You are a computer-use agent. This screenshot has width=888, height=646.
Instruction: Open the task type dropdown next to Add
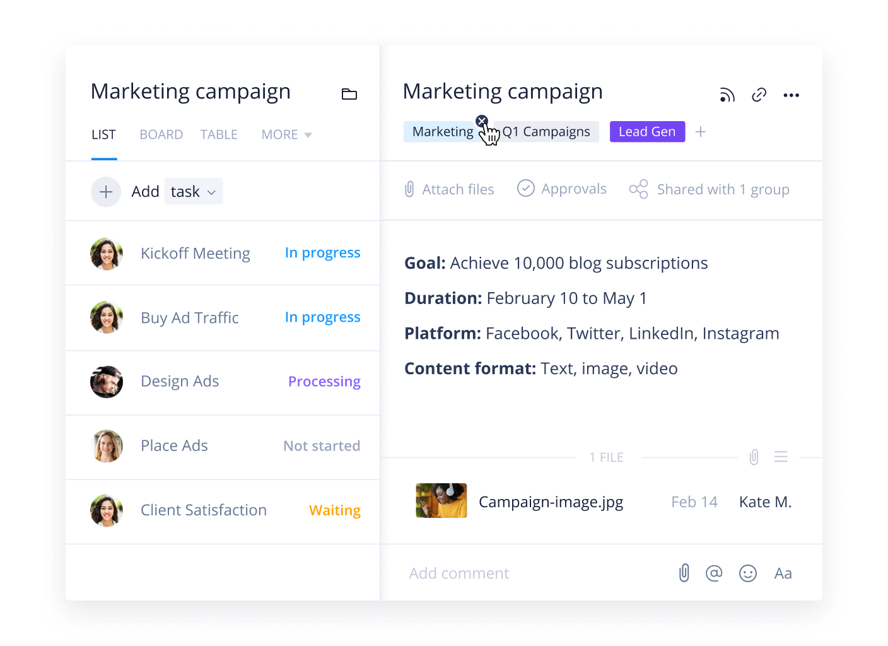pos(194,192)
